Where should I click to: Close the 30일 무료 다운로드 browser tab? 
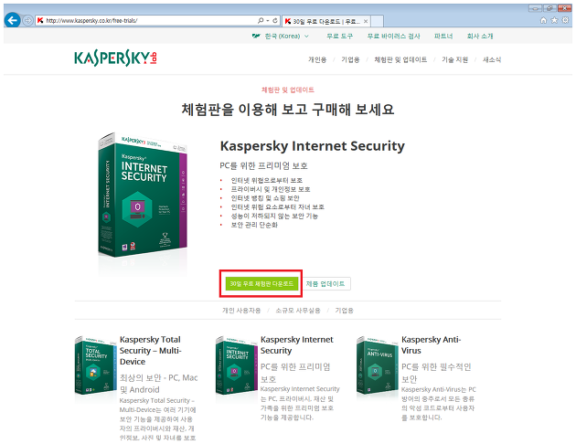tap(366, 21)
